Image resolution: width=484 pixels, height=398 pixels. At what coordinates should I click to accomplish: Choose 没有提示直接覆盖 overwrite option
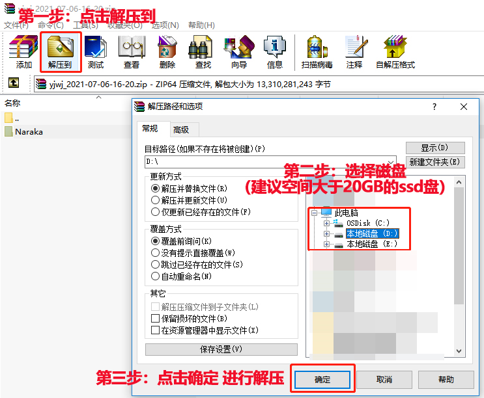[155, 253]
